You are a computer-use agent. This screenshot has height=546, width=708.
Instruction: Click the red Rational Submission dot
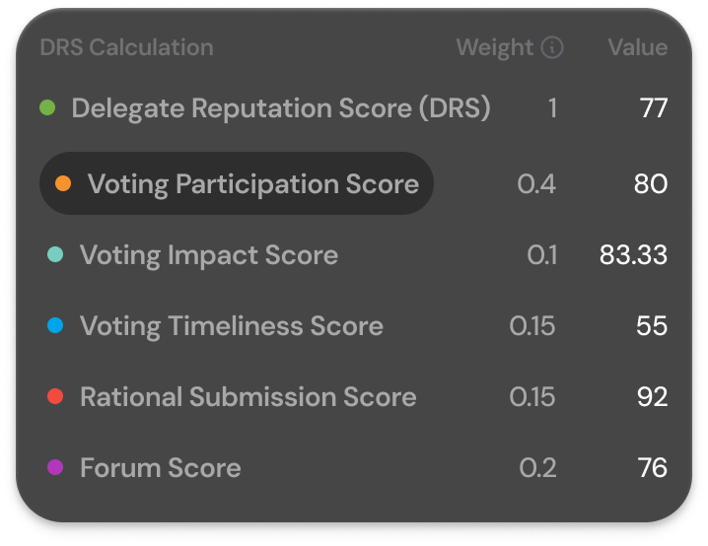point(55,396)
